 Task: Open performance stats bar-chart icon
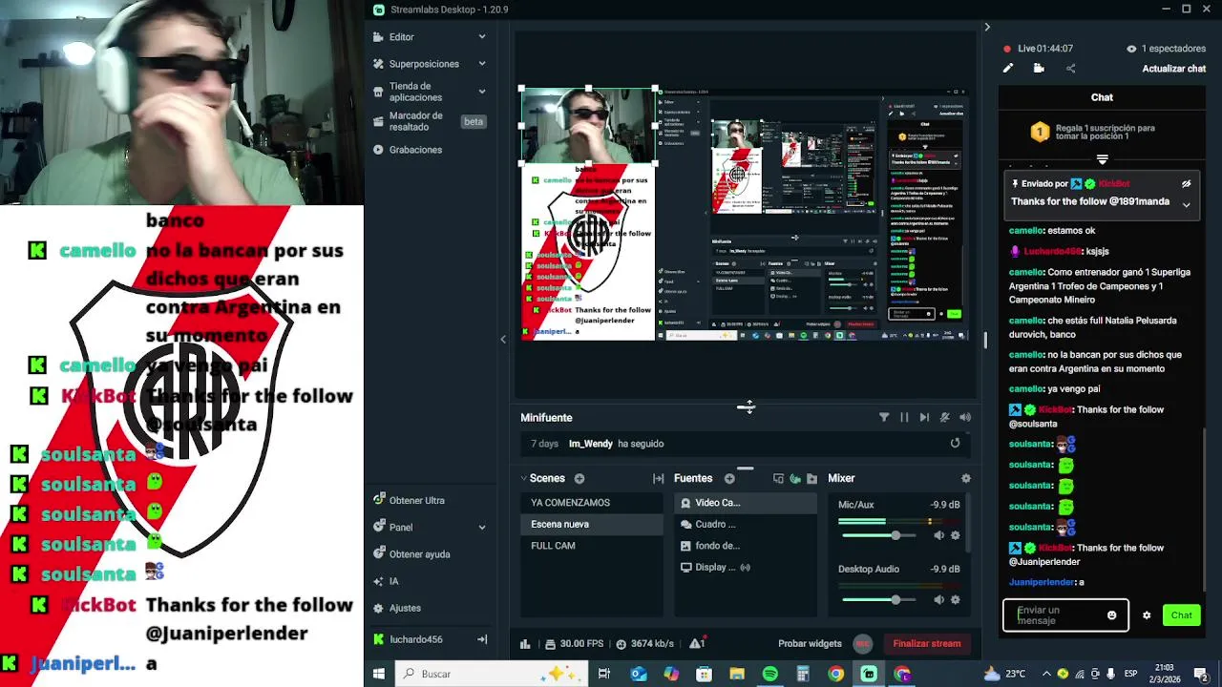525,644
